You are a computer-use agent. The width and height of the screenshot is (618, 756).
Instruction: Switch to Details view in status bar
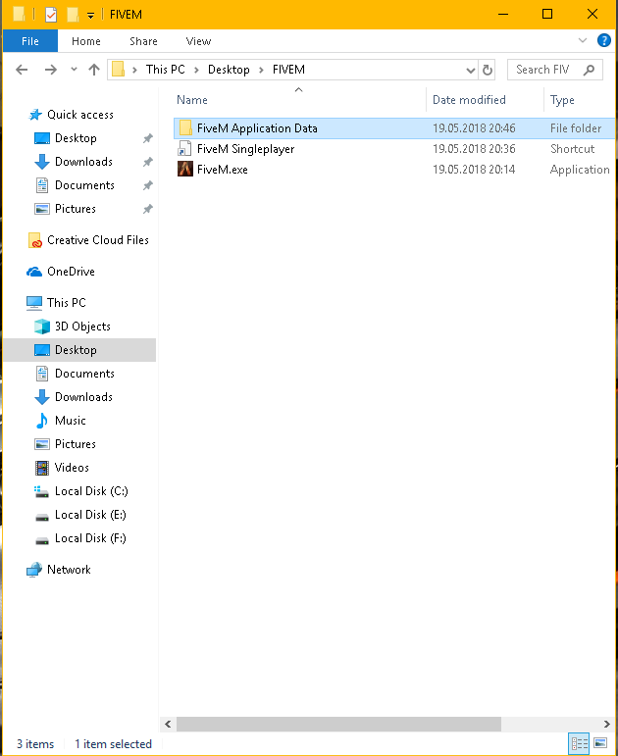(x=579, y=743)
